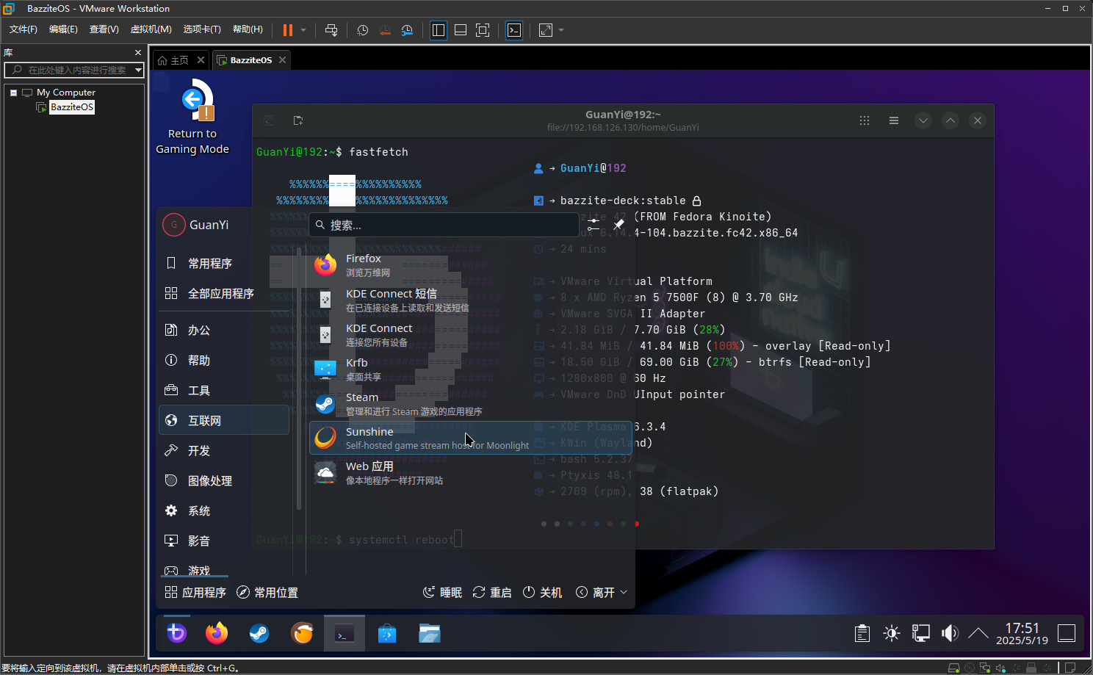Open a new tab in the terminal

coord(297,120)
